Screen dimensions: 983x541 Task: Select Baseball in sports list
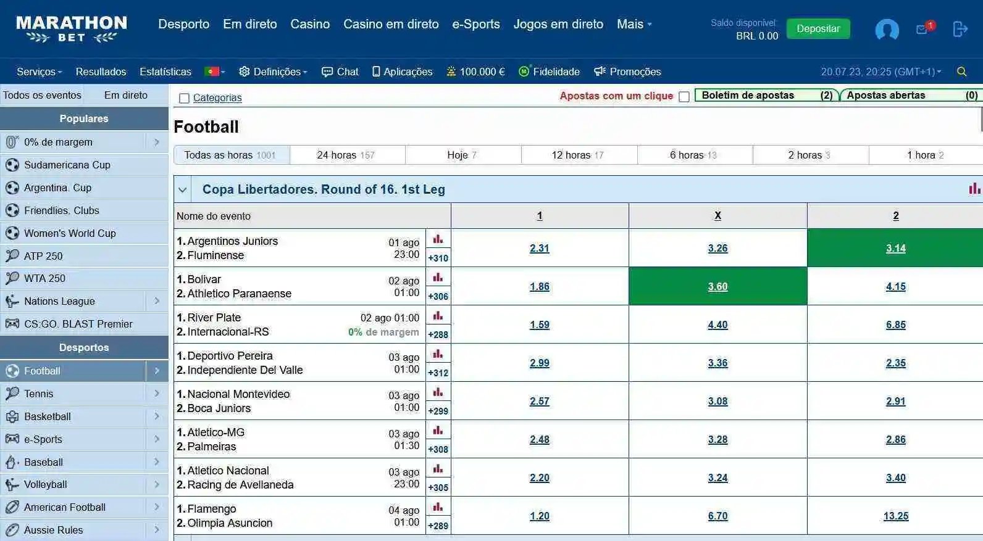[x=73, y=462]
